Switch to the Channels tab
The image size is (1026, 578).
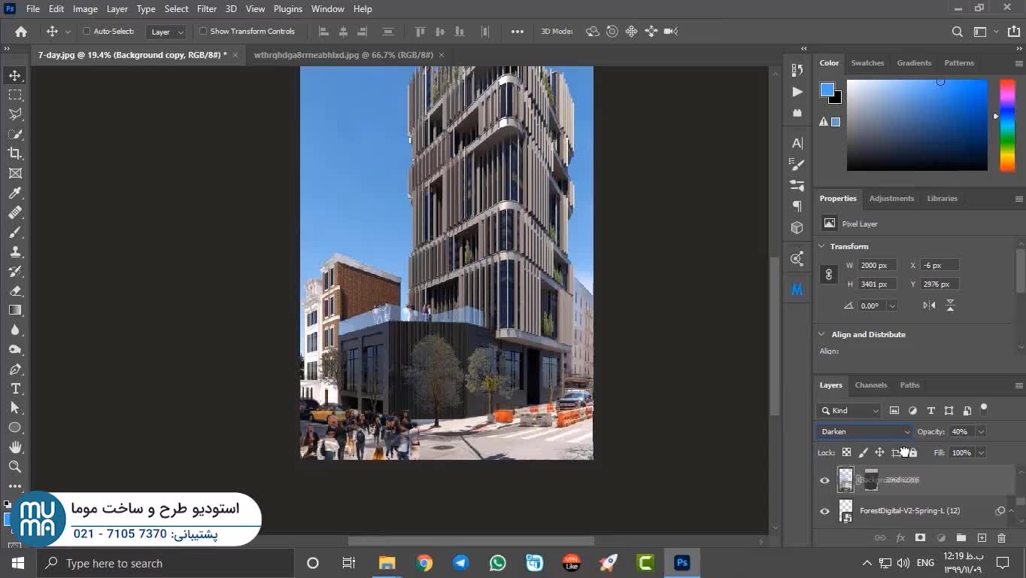pyautogui.click(x=870, y=385)
